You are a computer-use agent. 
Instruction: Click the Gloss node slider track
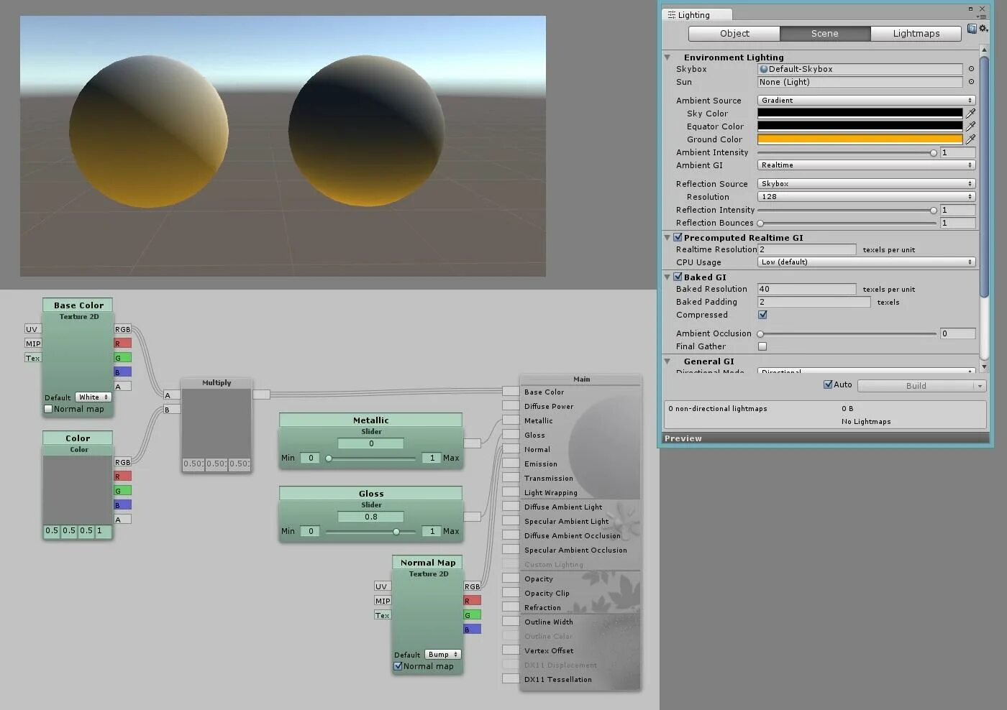coord(370,532)
